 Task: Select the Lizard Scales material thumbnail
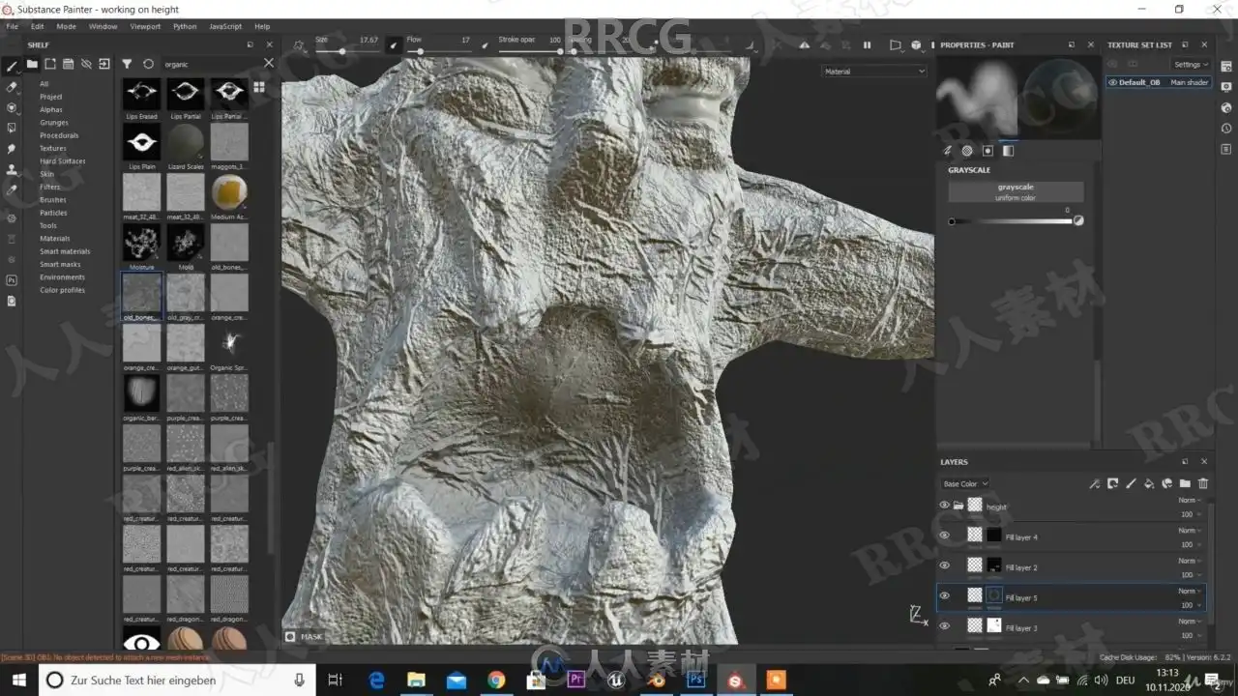186,142
